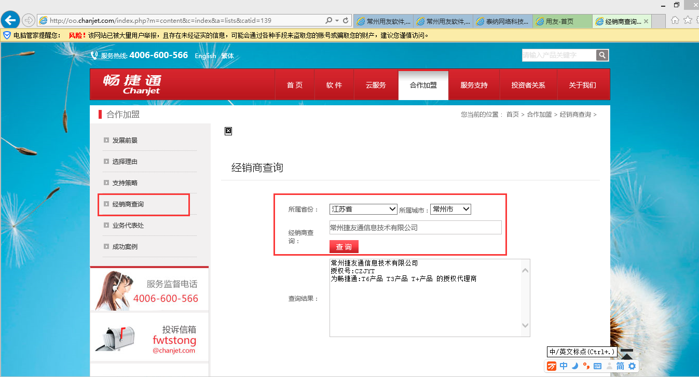Click the 合作加盟 breadcrumb link

coord(539,115)
